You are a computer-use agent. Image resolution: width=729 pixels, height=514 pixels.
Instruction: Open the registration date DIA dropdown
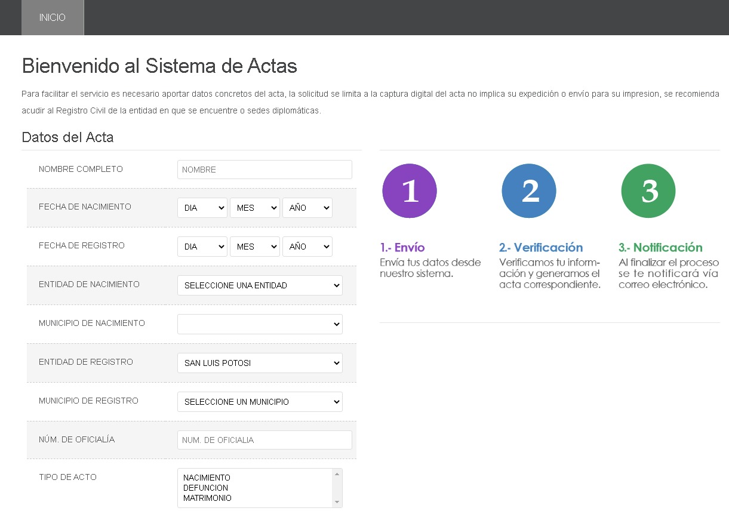click(x=202, y=247)
